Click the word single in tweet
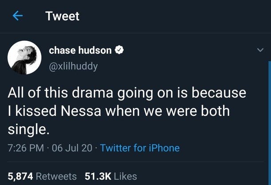Screen dimensions: 271x185 27,129
